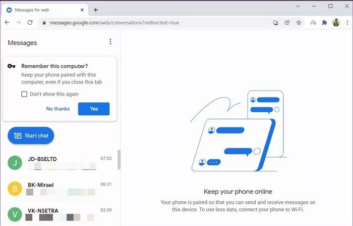Click the Messages heading

[x=22, y=42]
